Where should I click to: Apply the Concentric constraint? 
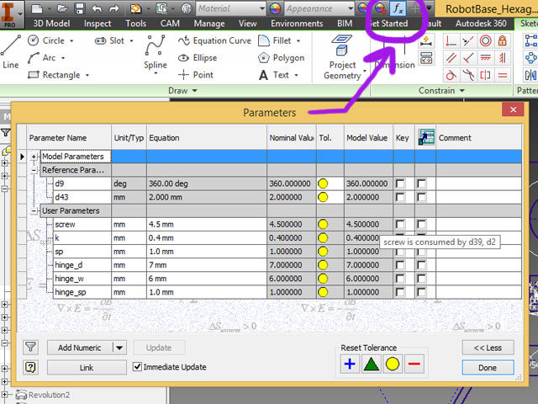485,41
